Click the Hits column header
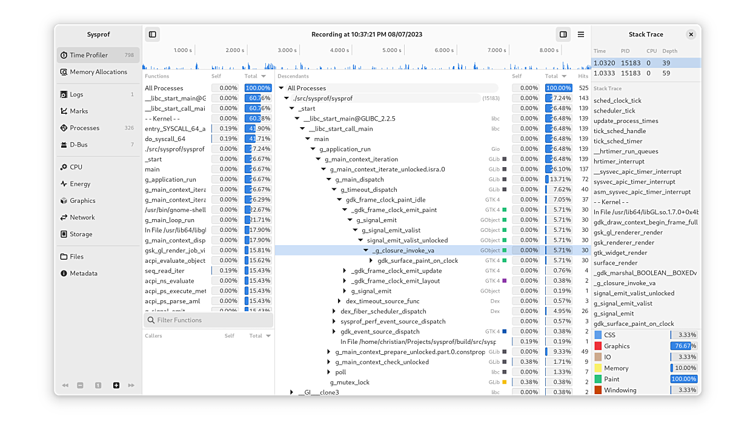Viewport: 756px width, 425px height. pyautogui.click(x=583, y=76)
